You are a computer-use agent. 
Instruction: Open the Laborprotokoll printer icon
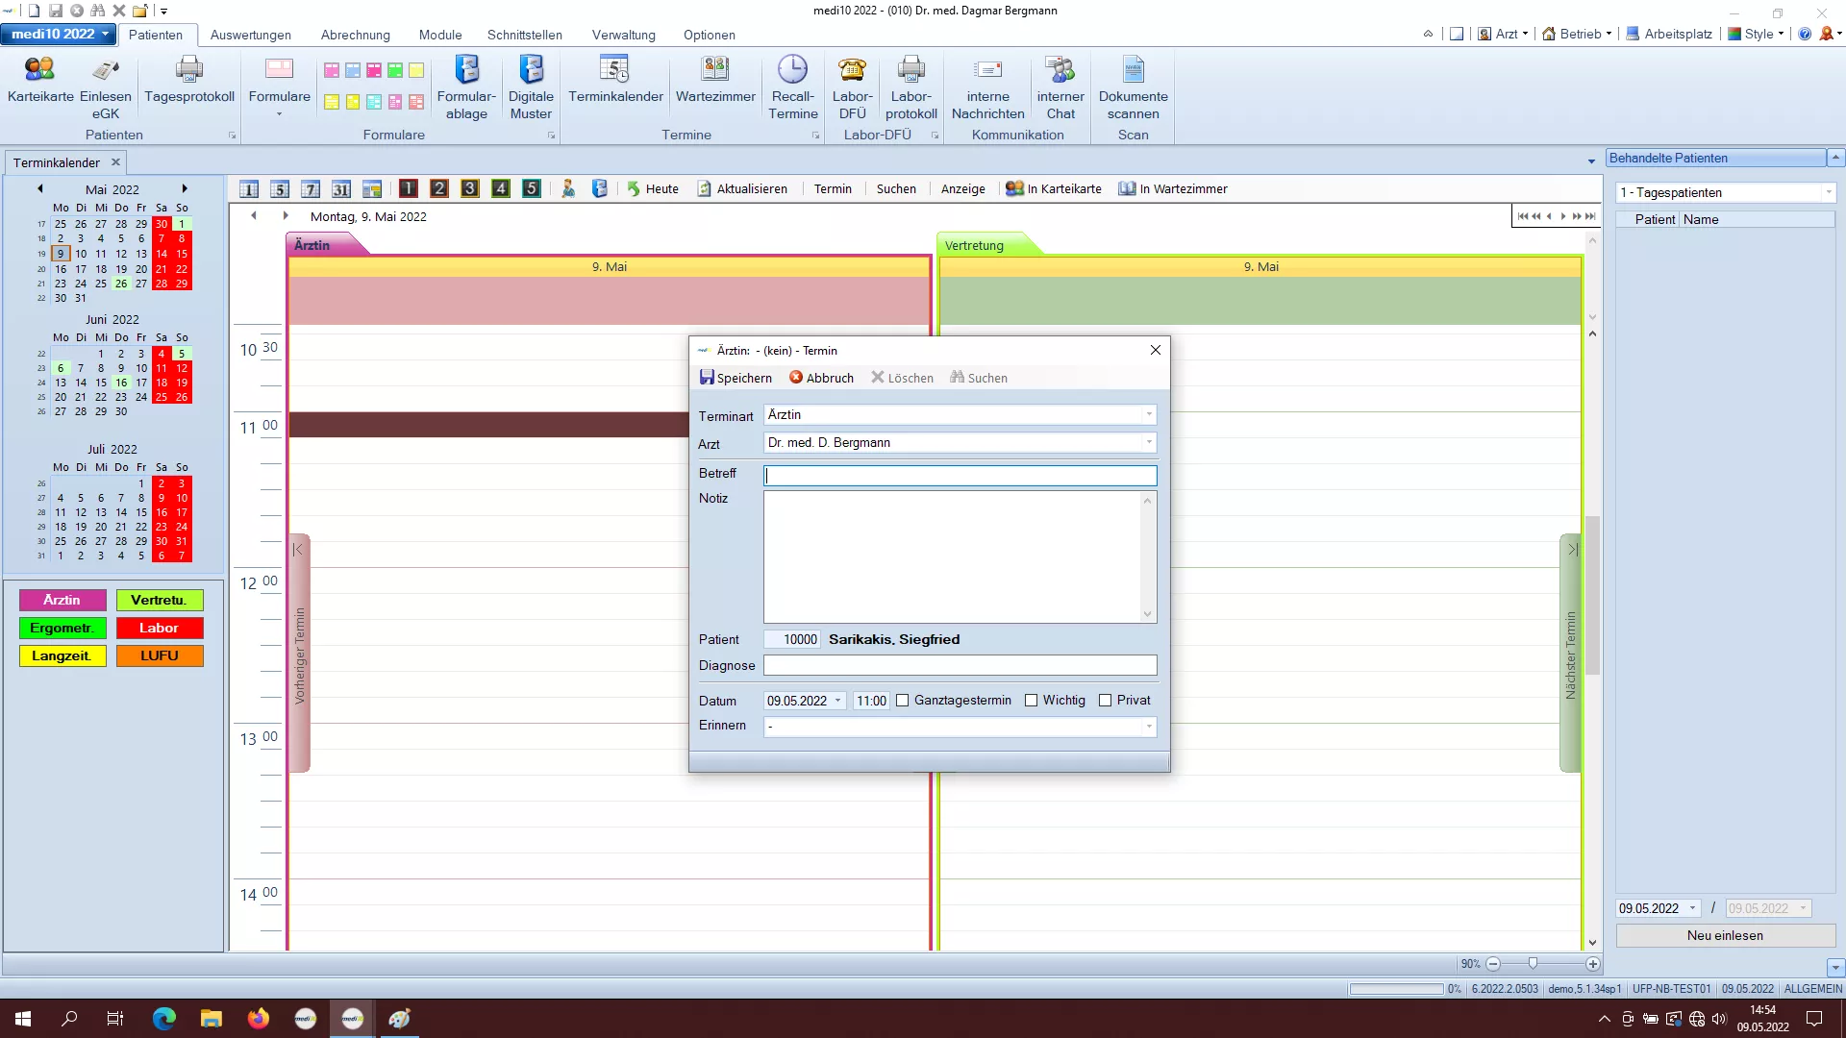911,86
